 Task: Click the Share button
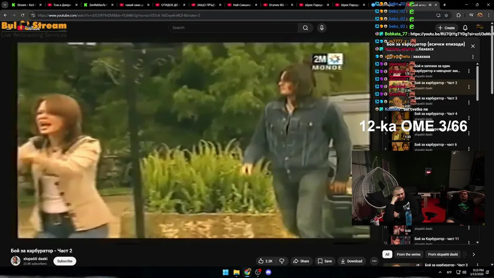click(301, 261)
